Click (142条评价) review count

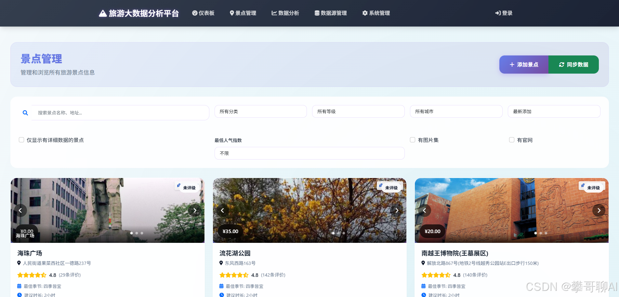(273, 275)
